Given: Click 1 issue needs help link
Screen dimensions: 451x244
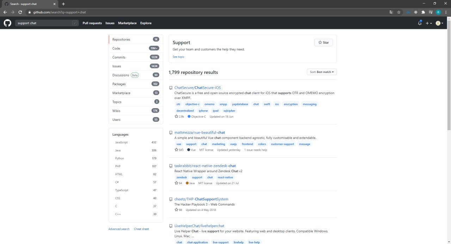Looking at the screenshot, I should [x=255, y=150].
